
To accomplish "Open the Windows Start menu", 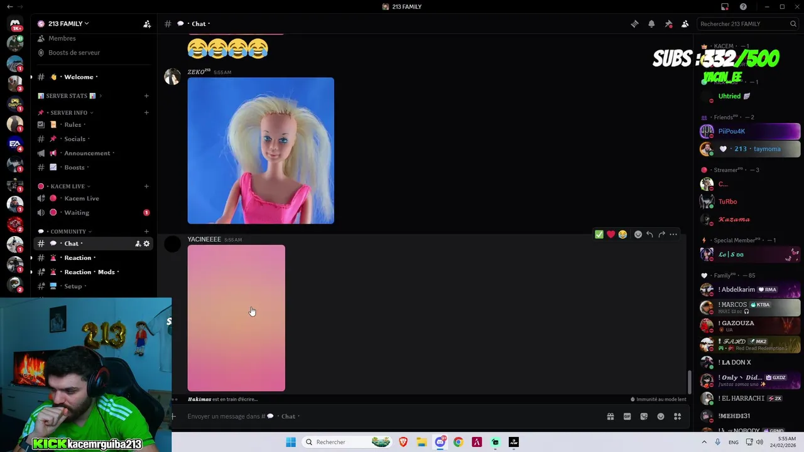I will [x=291, y=442].
